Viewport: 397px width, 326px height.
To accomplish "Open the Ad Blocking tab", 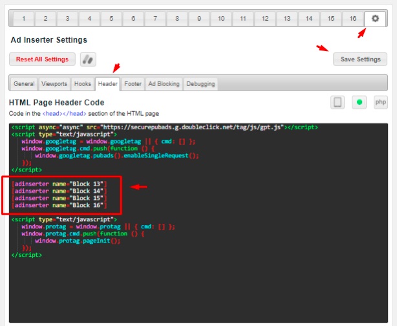I will [x=164, y=84].
